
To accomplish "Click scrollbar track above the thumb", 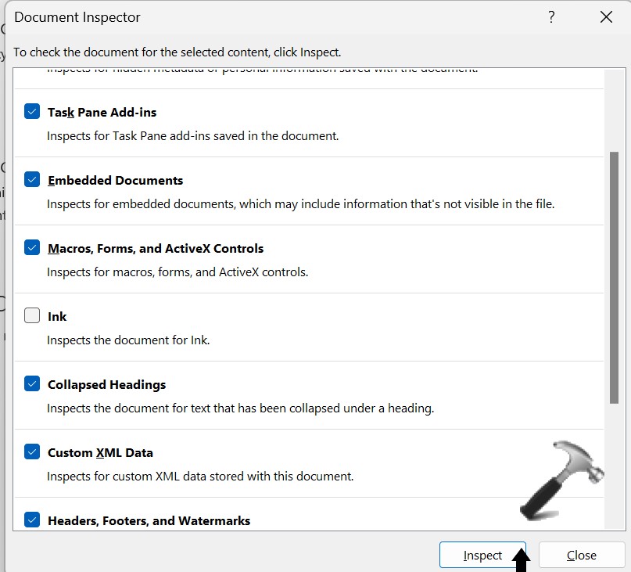I will 614,110.
